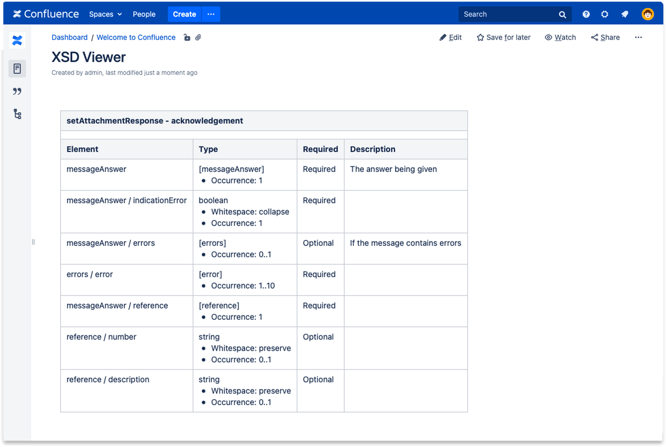Open the page tree icon in sidebar
The width and height of the screenshot is (666, 447).
coord(17,114)
